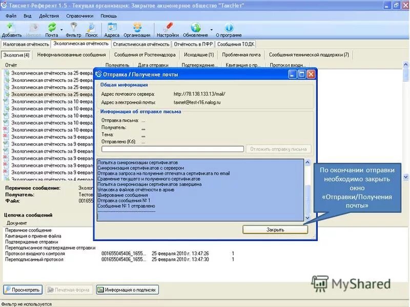410x307 pixels.
Task: Click scroll-down arrow of the mail log
Action: click(x=307, y=218)
